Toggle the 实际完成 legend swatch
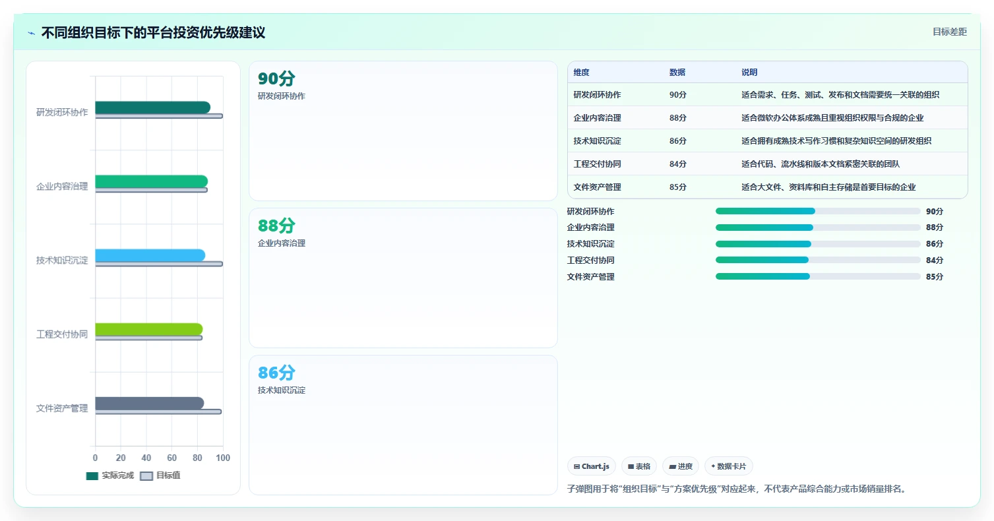Screen dimensions: 994x521 [92, 475]
